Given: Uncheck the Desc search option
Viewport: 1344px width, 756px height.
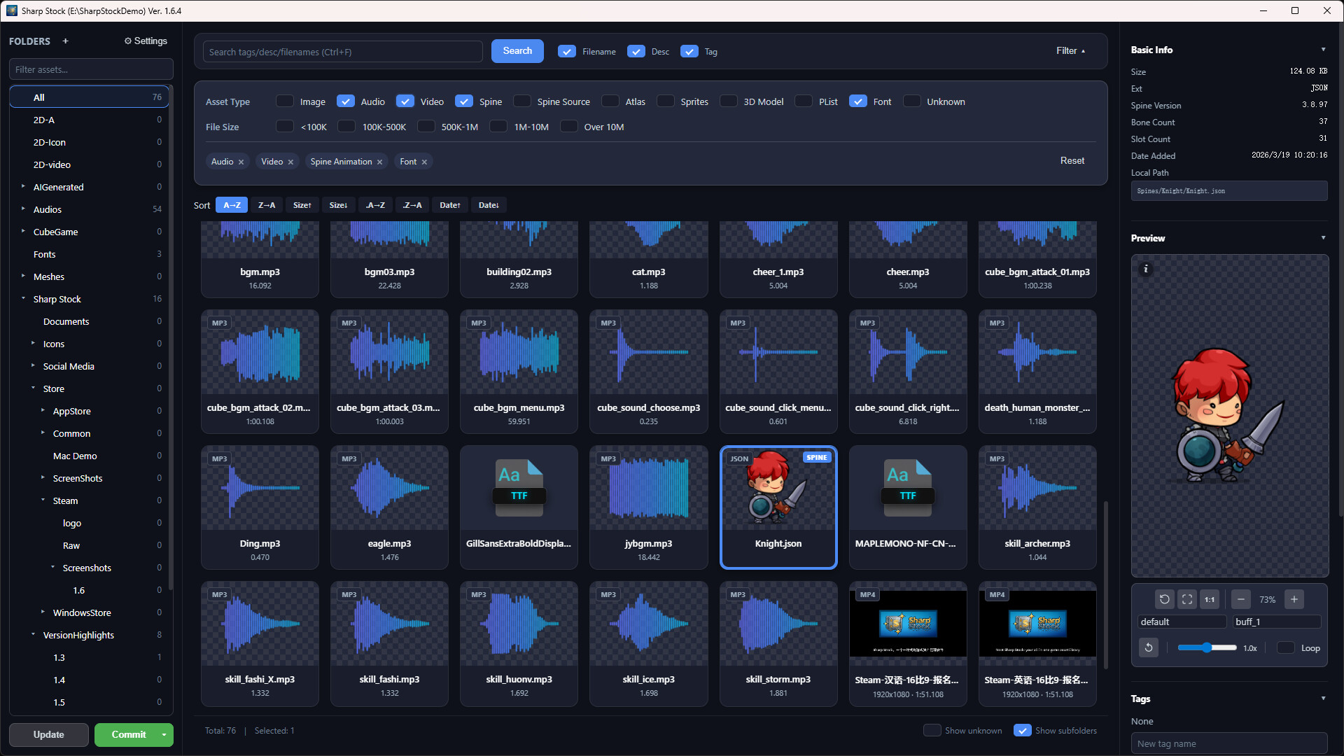Looking at the screenshot, I should click(x=636, y=52).
